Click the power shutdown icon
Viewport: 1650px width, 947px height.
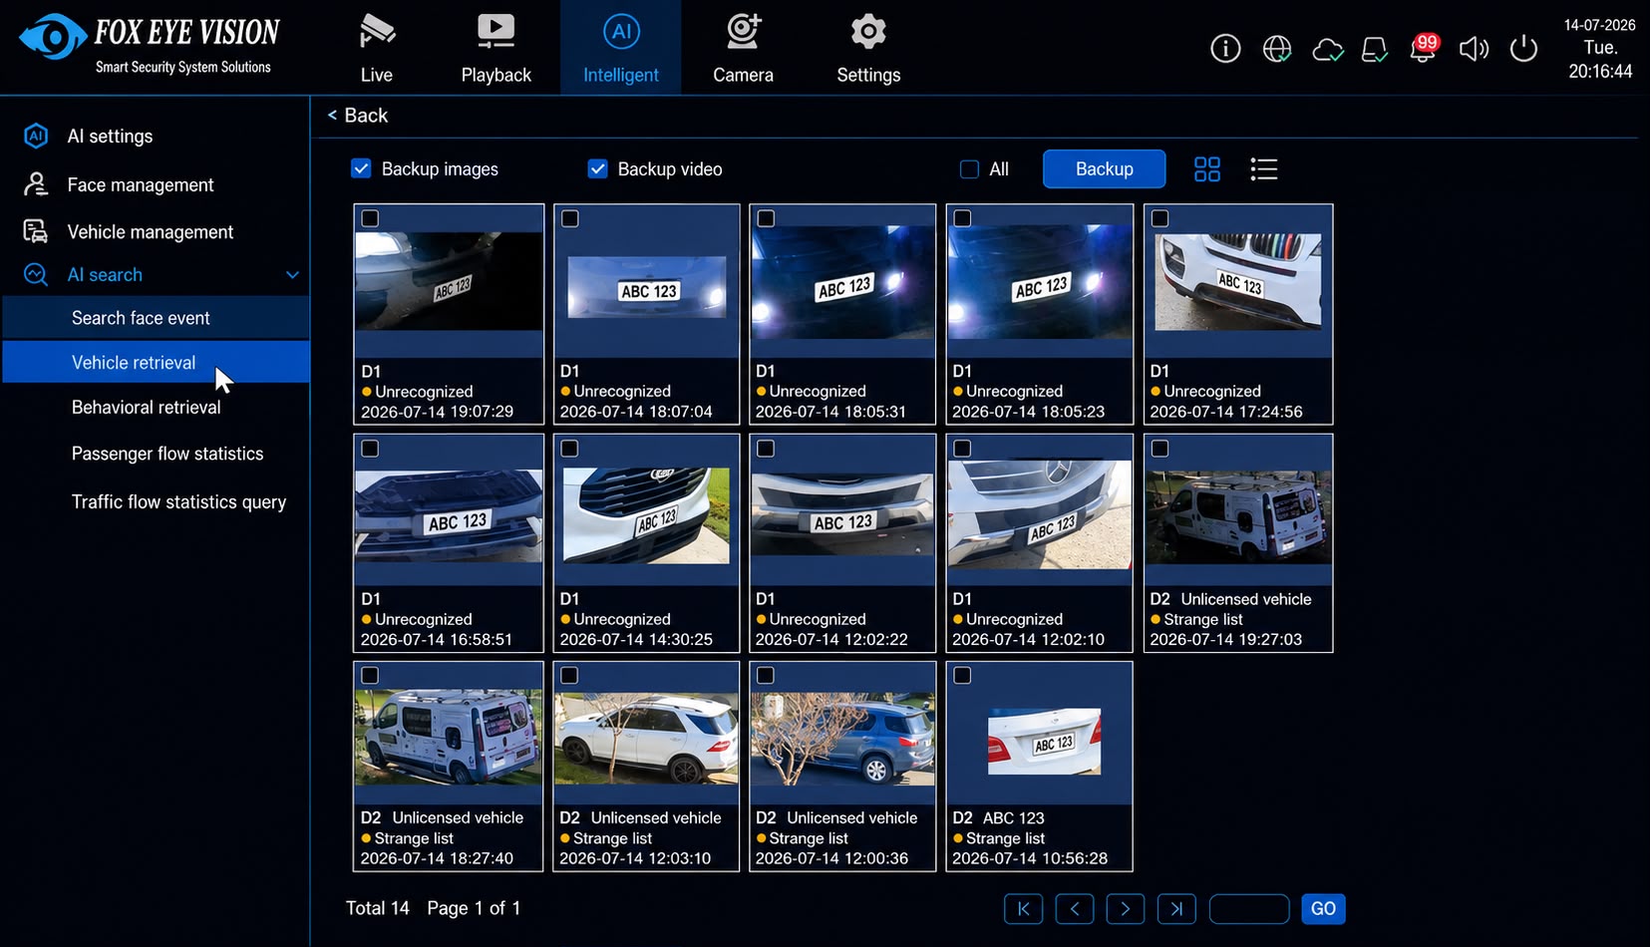coord(1523,48)
